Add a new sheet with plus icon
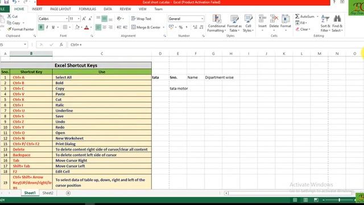The width and height of the screenshot is (364, 205). (68, 193)
